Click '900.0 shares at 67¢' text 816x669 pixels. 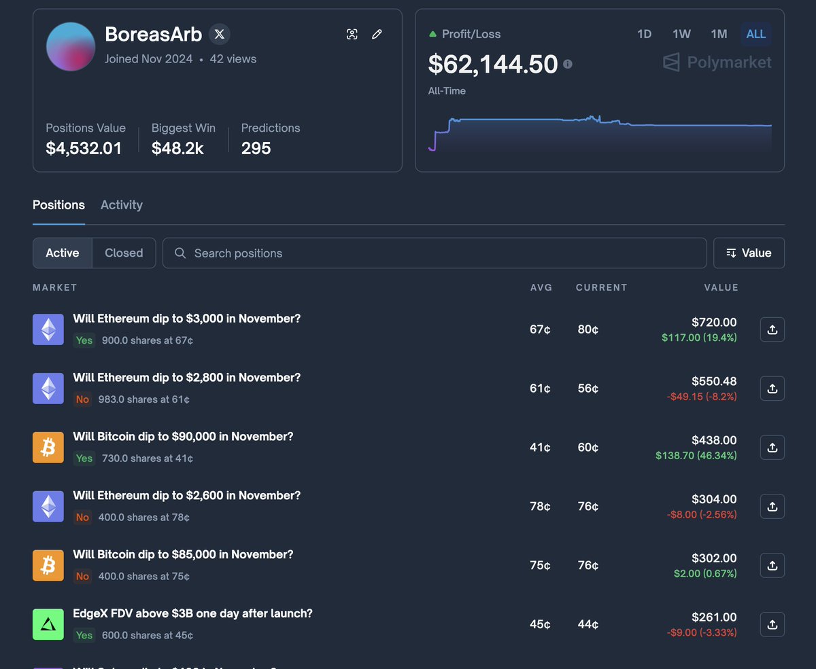point(148,340)
